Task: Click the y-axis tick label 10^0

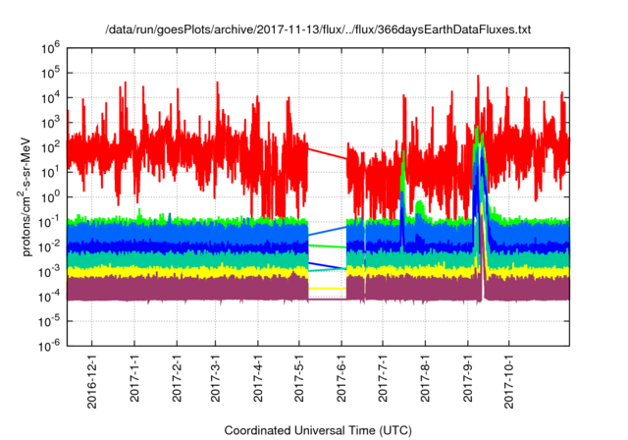Action: click(53, 196)
